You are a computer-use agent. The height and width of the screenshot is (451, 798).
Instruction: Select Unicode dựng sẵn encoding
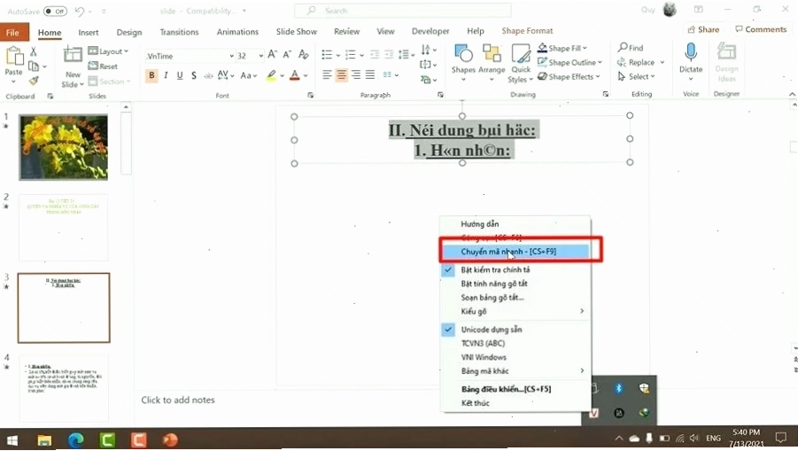[492, 330]
